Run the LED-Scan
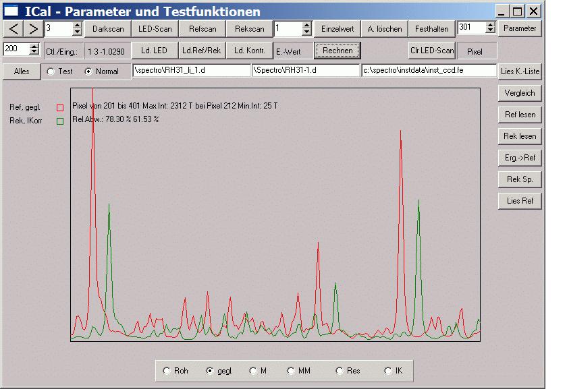This screenshot has width=567, height=389. pyautogui.click(x=155, y=29)
